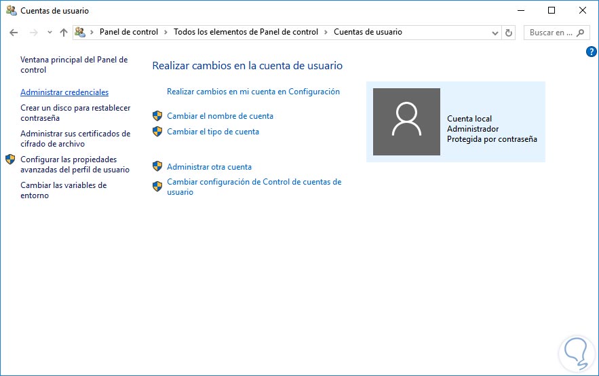Minimize the Cuentas de usuario window

click(521, 10)
